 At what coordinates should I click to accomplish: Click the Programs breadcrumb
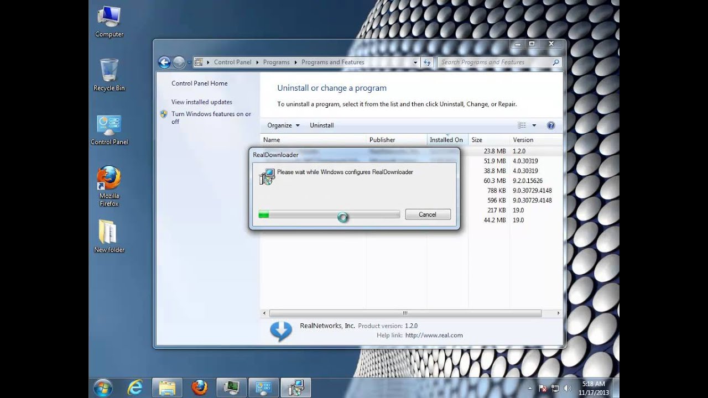click(276, 62)
